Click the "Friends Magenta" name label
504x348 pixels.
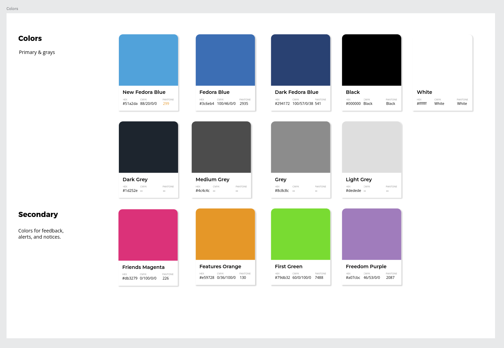(x=143, y=267)
